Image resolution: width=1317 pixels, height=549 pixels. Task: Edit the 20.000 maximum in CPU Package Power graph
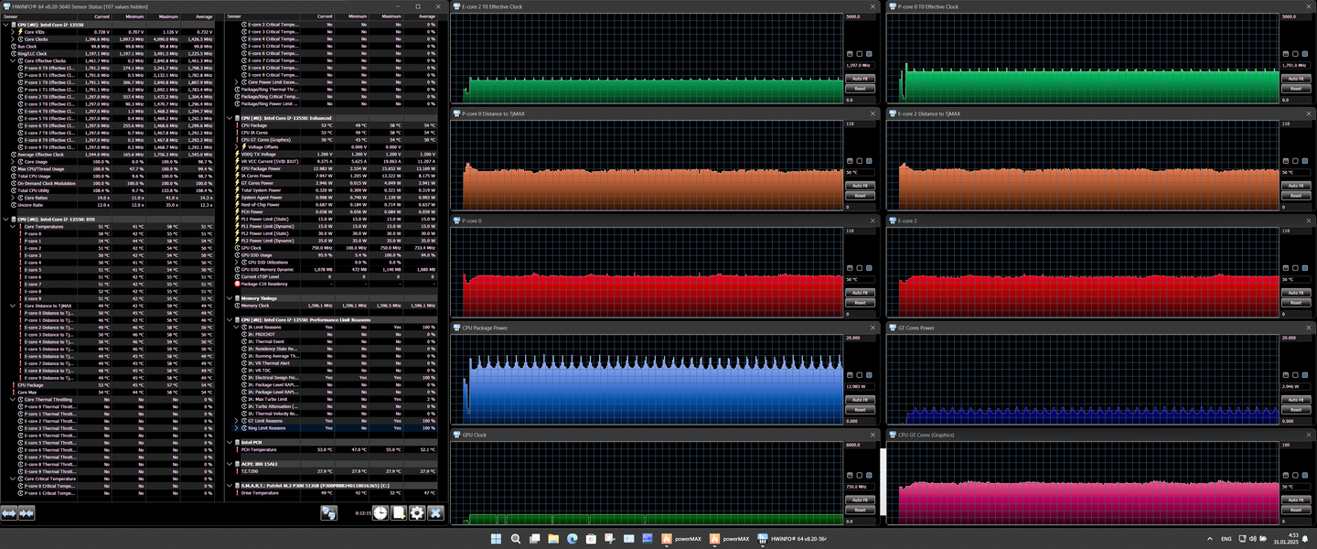tap(859, 338)
